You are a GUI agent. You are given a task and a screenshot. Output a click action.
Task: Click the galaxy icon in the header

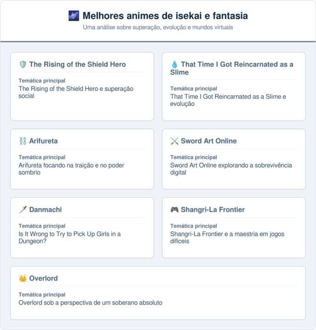click(x=73, y=16)
